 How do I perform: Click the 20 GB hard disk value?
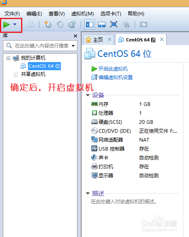146,122
